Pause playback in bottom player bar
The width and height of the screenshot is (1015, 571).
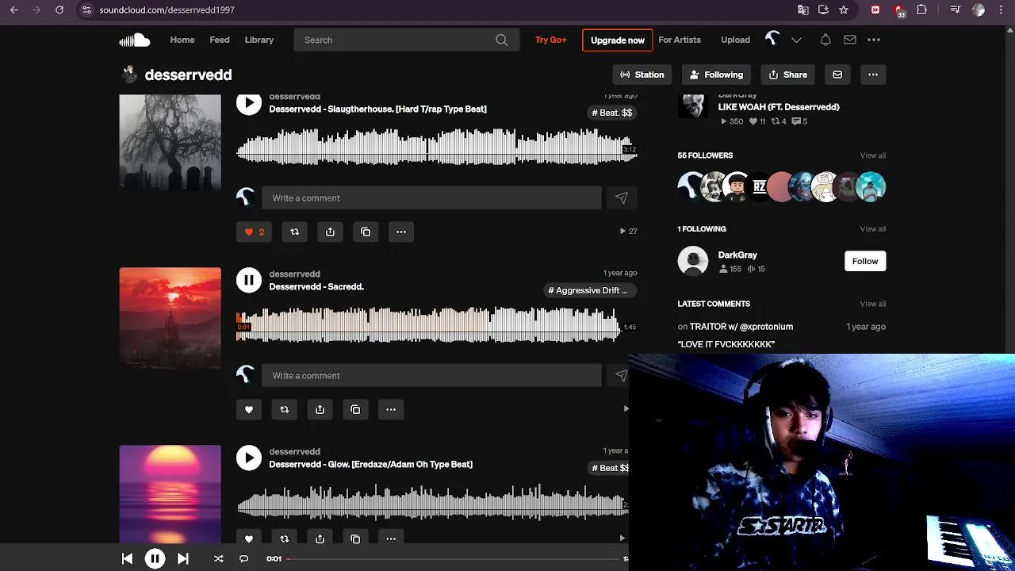pos(155,559)
